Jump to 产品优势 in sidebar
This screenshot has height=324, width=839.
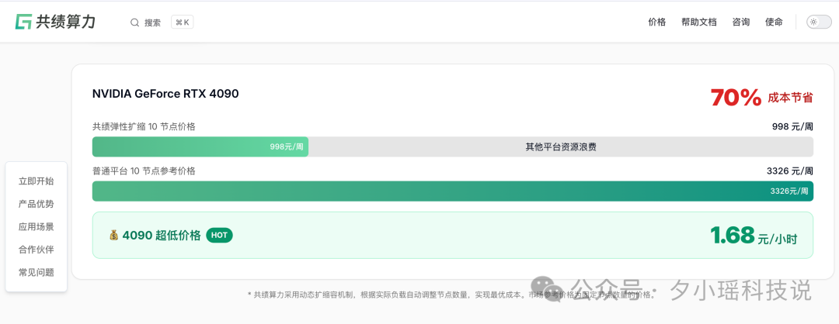click(37, 205)
